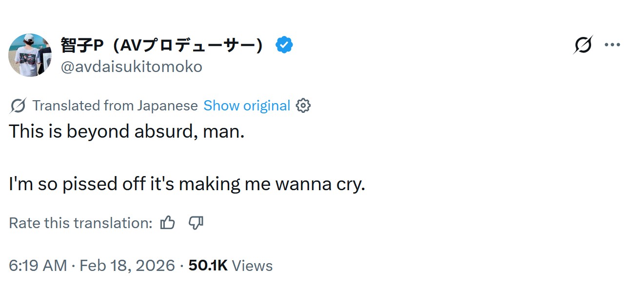
Task: Click the Rate this translation label
Action: (81, 223)
